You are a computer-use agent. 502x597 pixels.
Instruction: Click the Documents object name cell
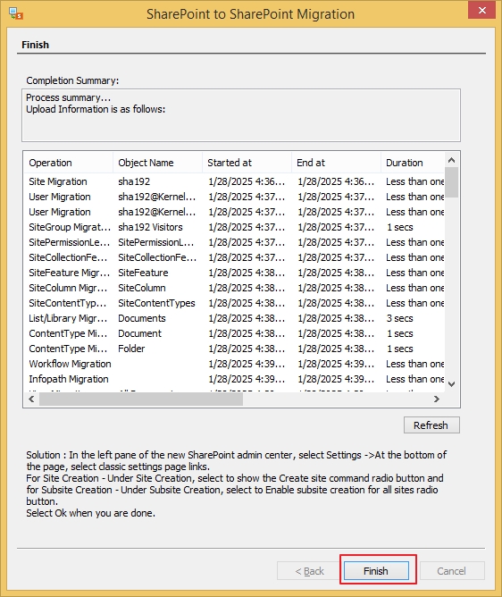pos(142,319)
